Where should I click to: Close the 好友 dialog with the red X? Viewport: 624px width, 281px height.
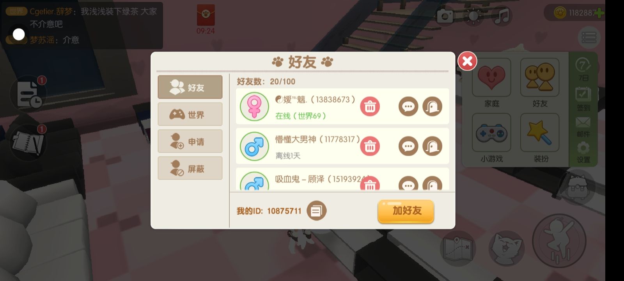click(467, 61)
